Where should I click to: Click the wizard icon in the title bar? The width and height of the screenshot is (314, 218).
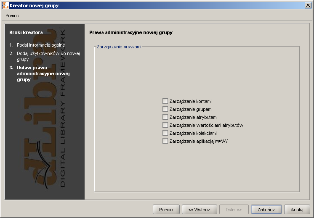coord(5,5)
